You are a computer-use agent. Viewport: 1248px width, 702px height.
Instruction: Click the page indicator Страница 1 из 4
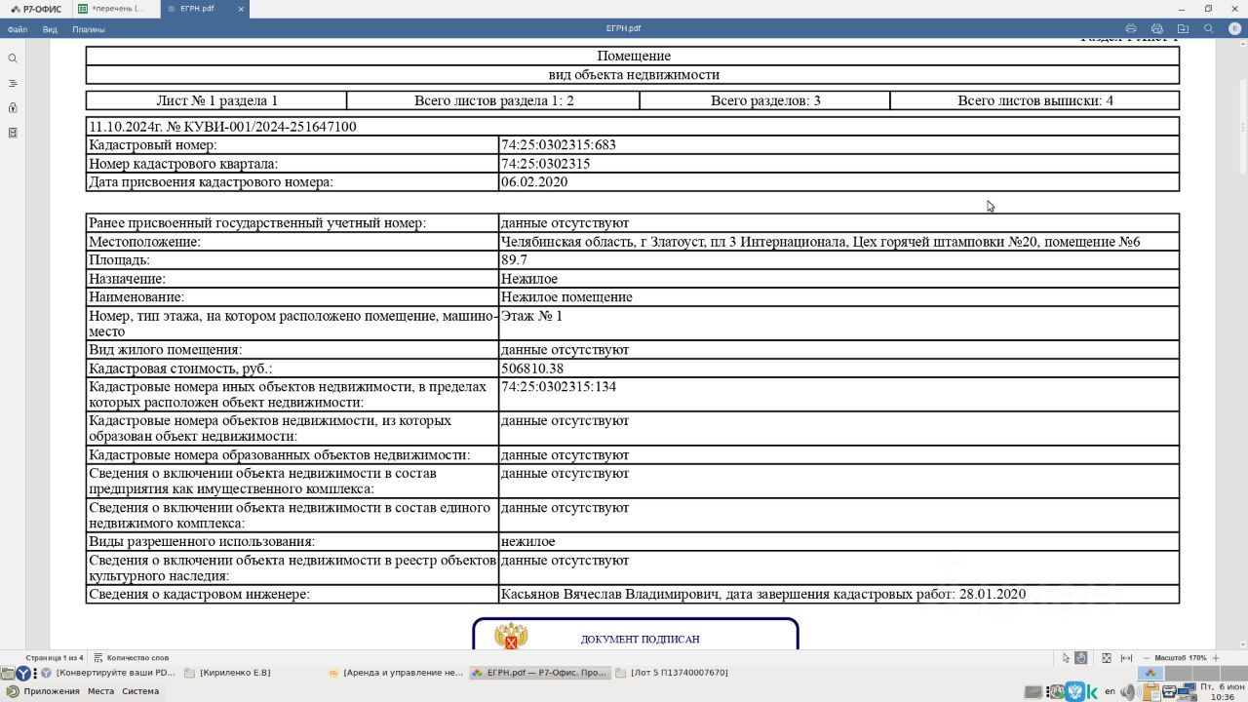pos(55,658)
